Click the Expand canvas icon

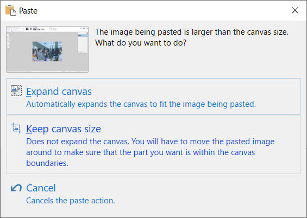16,91
